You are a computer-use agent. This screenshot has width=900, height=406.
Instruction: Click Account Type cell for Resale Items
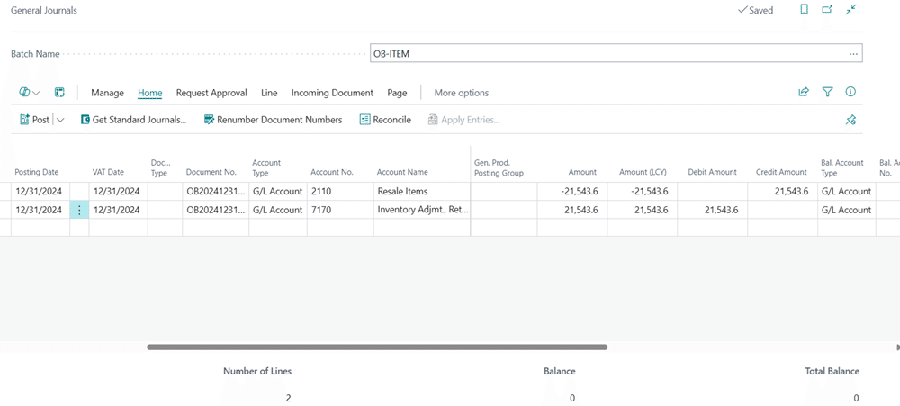click(278, 192)
